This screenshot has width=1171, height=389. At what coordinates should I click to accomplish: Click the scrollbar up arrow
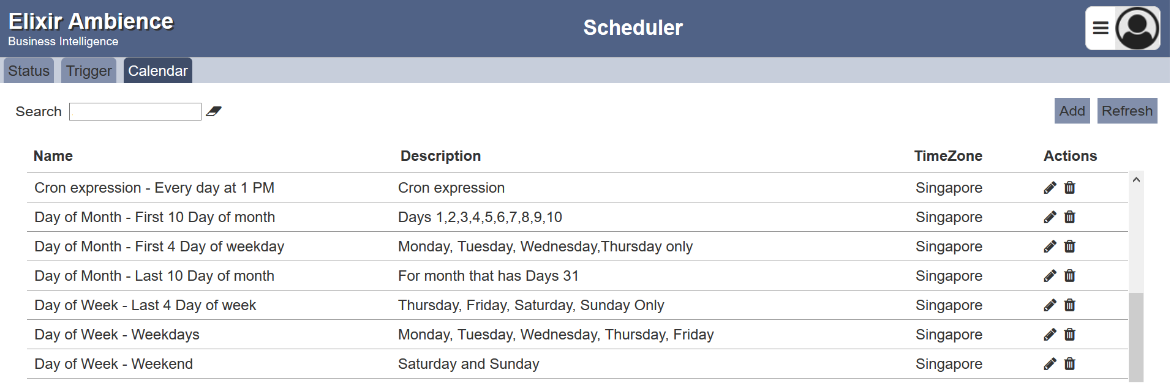[1136, 180]
